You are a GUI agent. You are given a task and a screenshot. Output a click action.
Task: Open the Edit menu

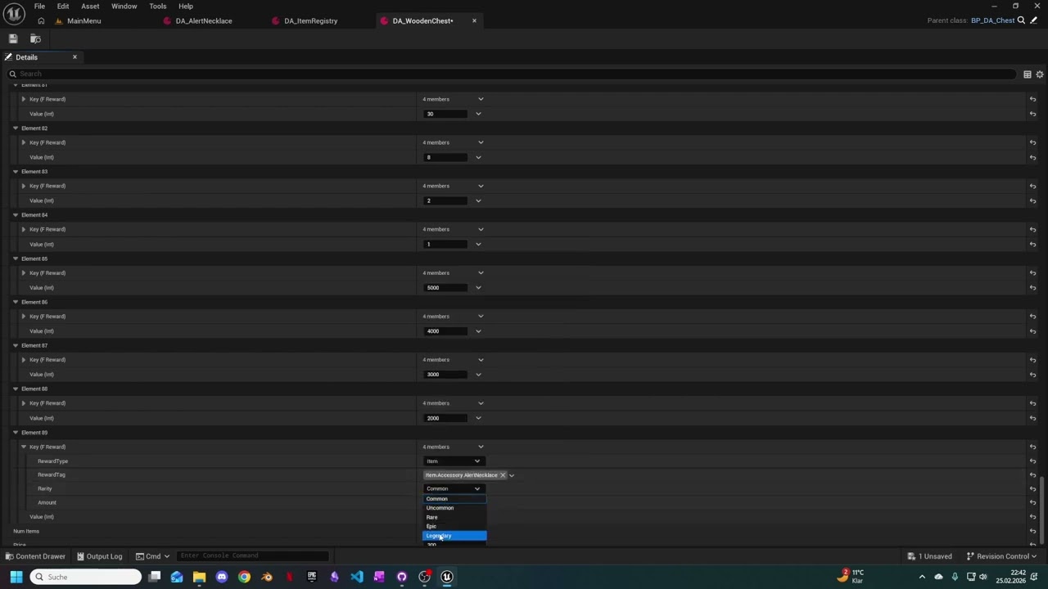tap(63, 7)
